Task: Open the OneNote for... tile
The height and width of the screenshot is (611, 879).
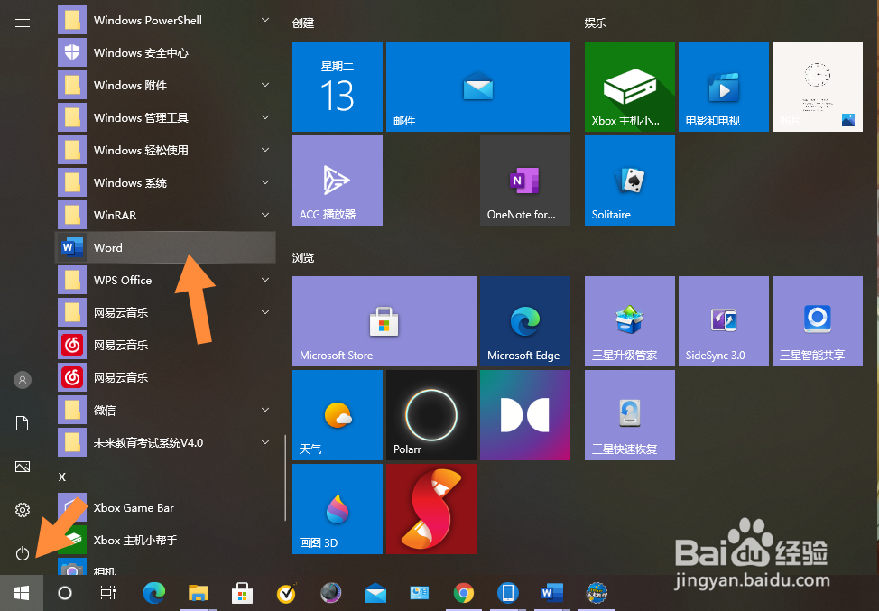Action: pos(525,181)
